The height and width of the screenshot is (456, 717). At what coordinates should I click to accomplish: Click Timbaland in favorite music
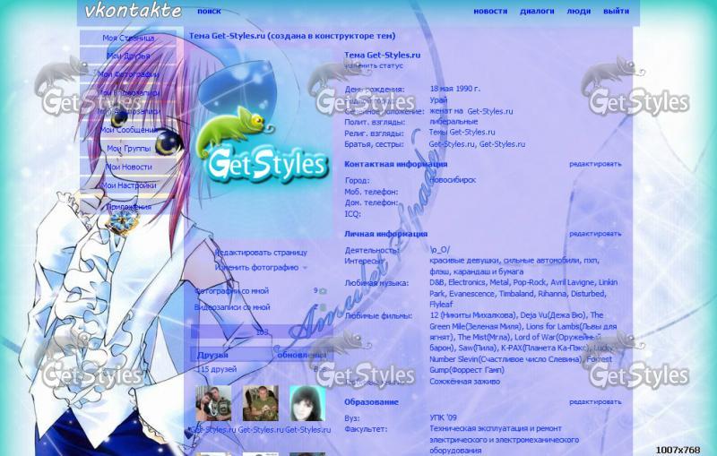(516, 294)
